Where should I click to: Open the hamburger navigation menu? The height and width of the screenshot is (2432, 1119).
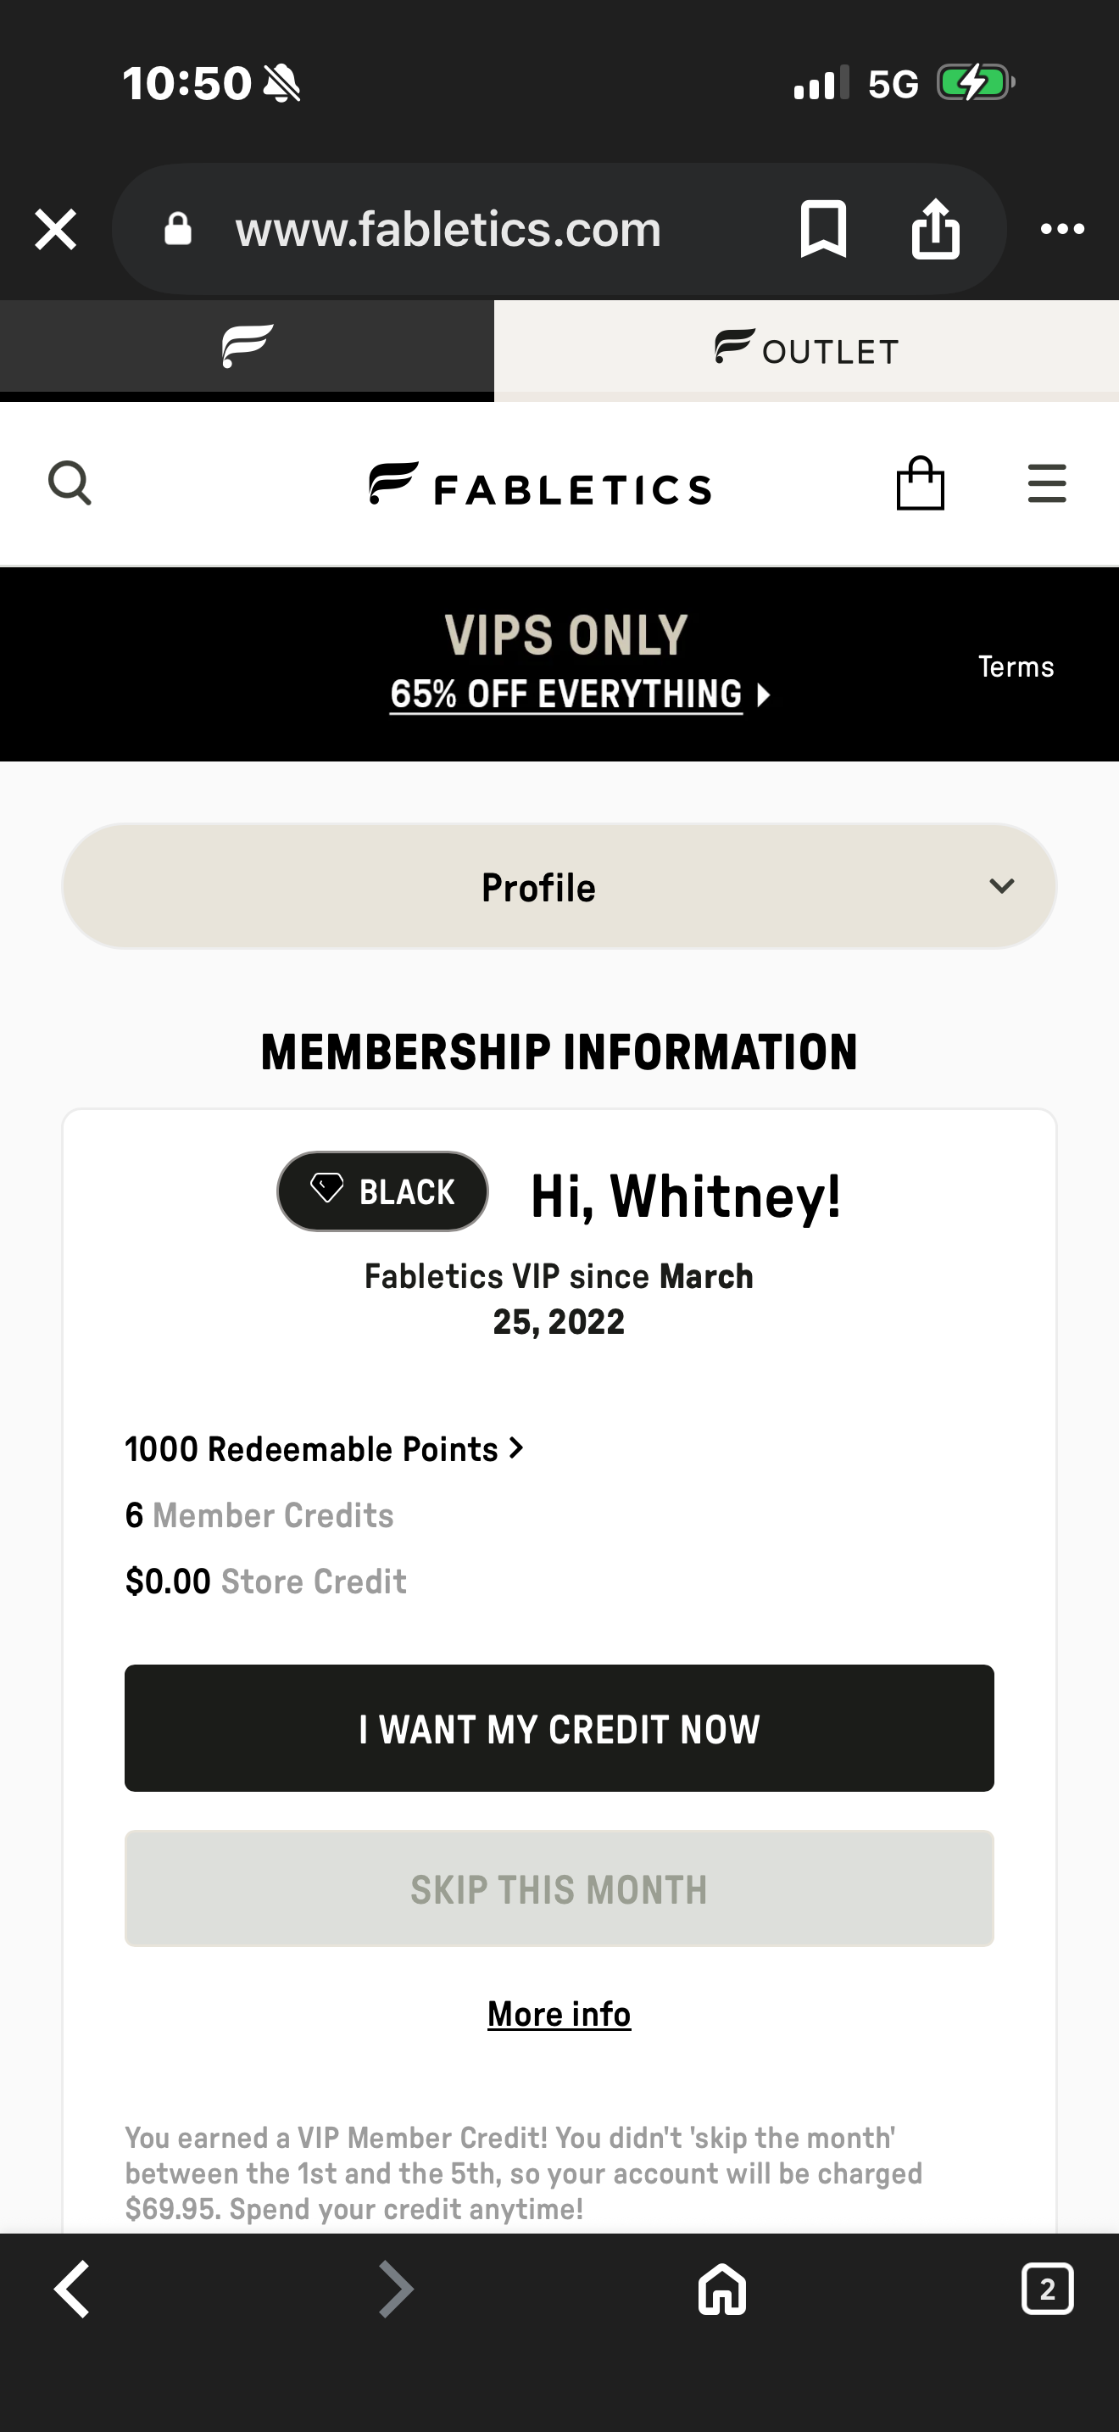pyautogui.click(x=1046, y=483)
